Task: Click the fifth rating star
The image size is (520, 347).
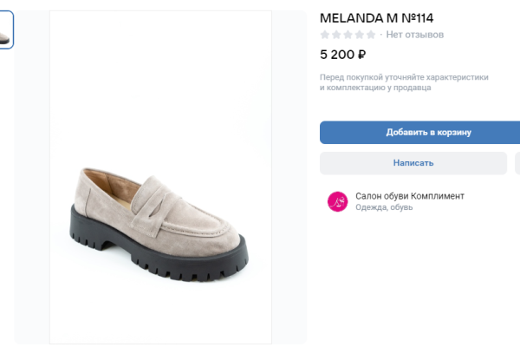Action: coord(370,35)
